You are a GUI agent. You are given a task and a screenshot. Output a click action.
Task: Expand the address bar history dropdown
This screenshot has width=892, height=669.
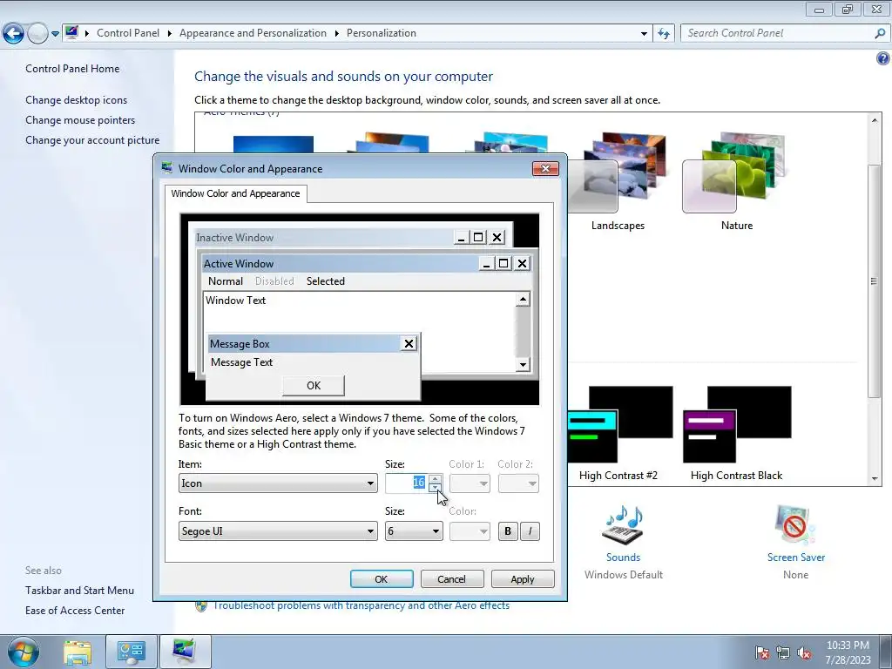[x=644, y=34]
